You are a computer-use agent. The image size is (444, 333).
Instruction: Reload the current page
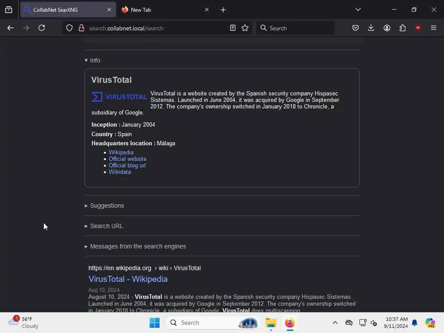click(x=42, y=28)
